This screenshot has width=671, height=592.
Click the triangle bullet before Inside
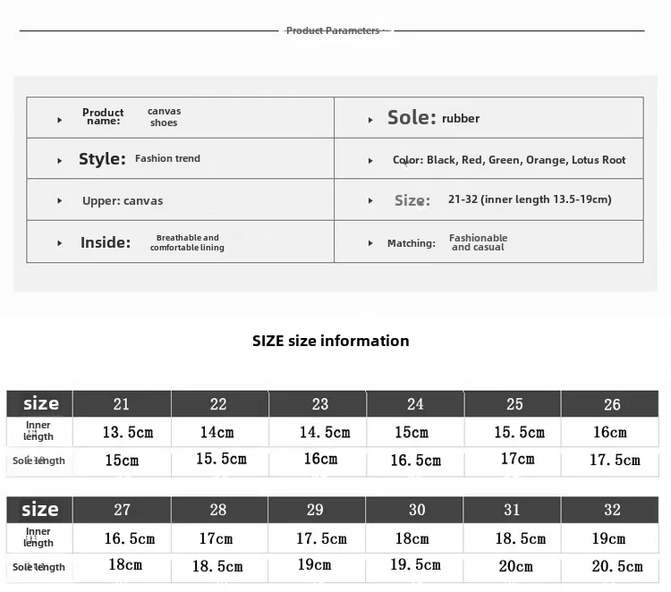60,243
